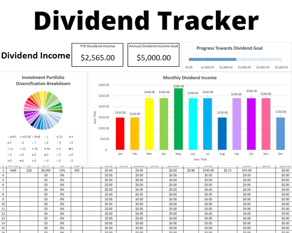292x233 pixels.
Task: Select the Investment Portfolio Diversification Breakdown title
Action: (43, 80)
